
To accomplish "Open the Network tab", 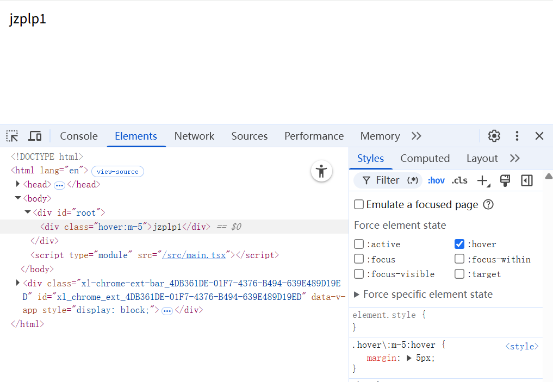I will coord(194,136).
